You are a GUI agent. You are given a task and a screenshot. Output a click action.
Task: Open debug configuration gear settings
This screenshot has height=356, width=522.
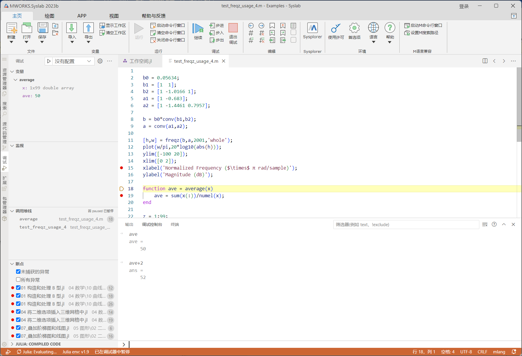tap(100, 61)
